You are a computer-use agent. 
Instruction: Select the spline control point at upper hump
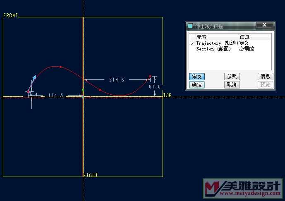[x=61, y=67]
